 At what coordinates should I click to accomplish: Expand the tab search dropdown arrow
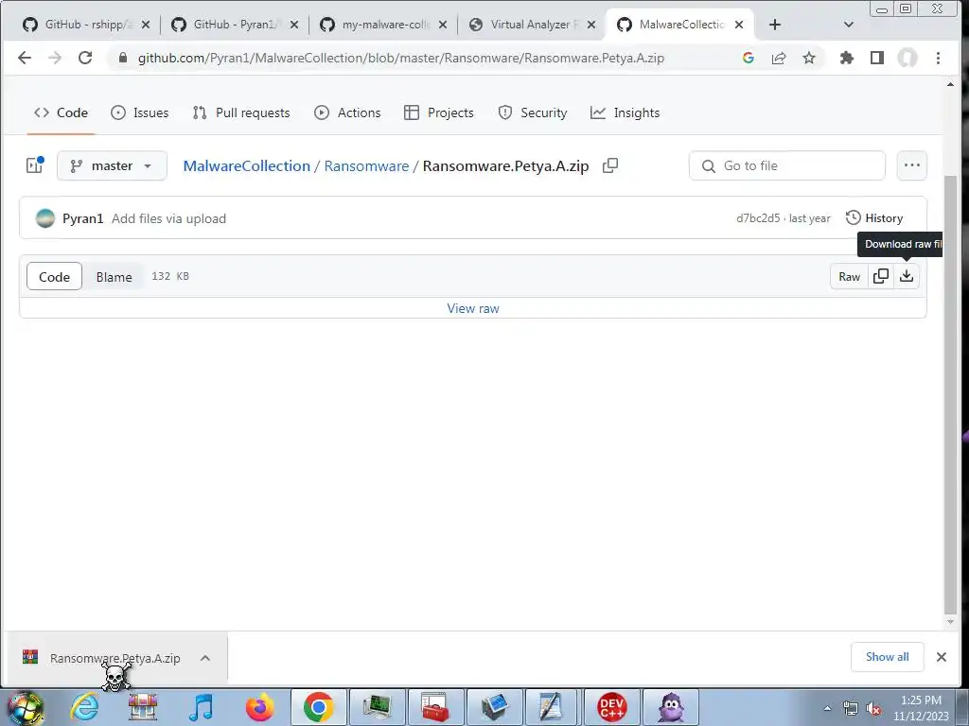[849, 25]
